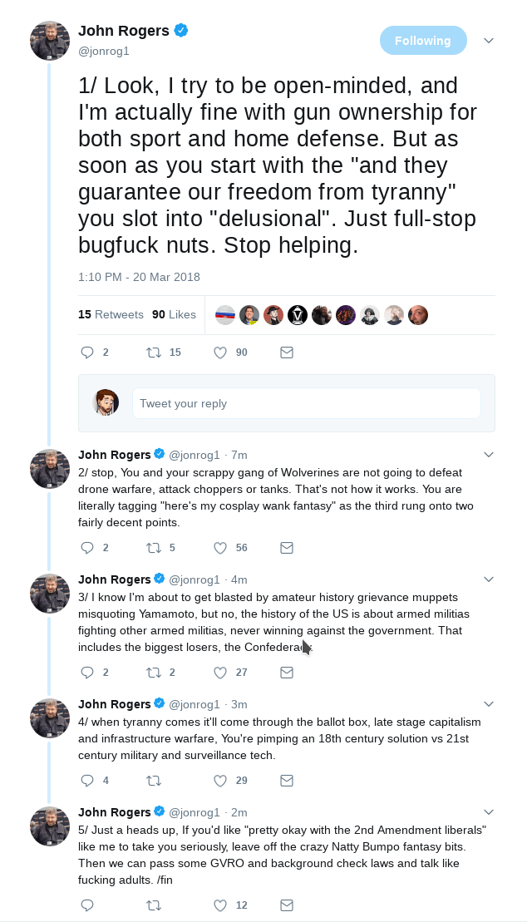Expand options chevron on the 4/ tweet
The width and height of the screenshot is (527, 922).
coord(489,704)
